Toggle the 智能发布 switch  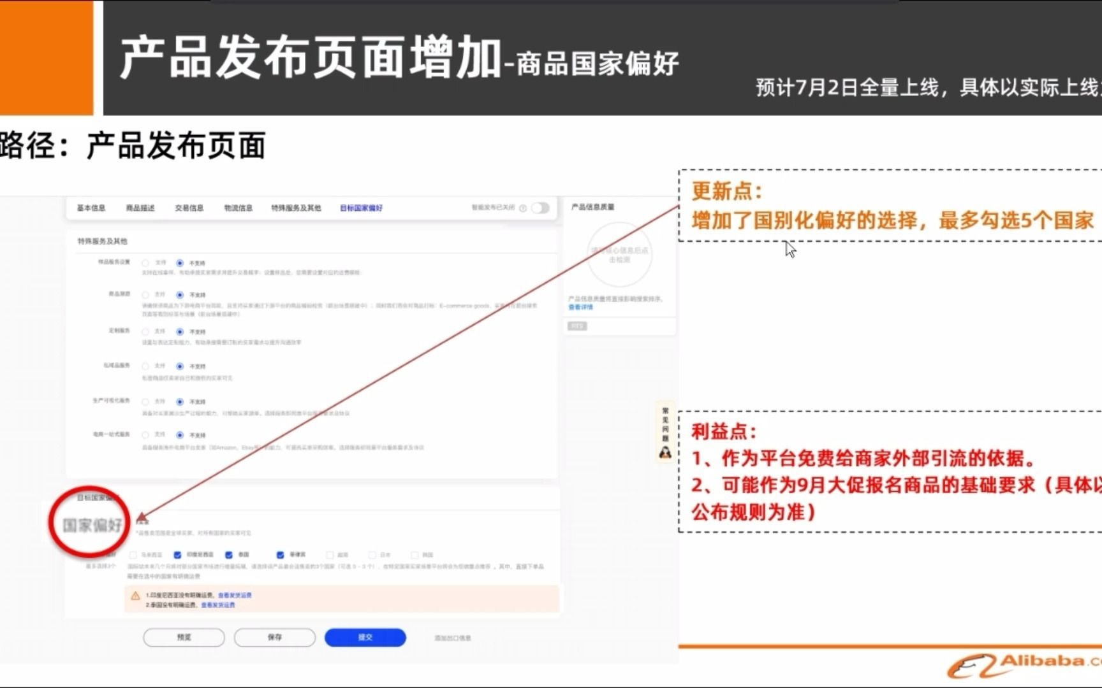(540, 208)
